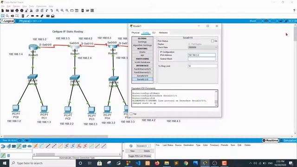Click the connection types horizontal scrollbar

coord(45,154)
